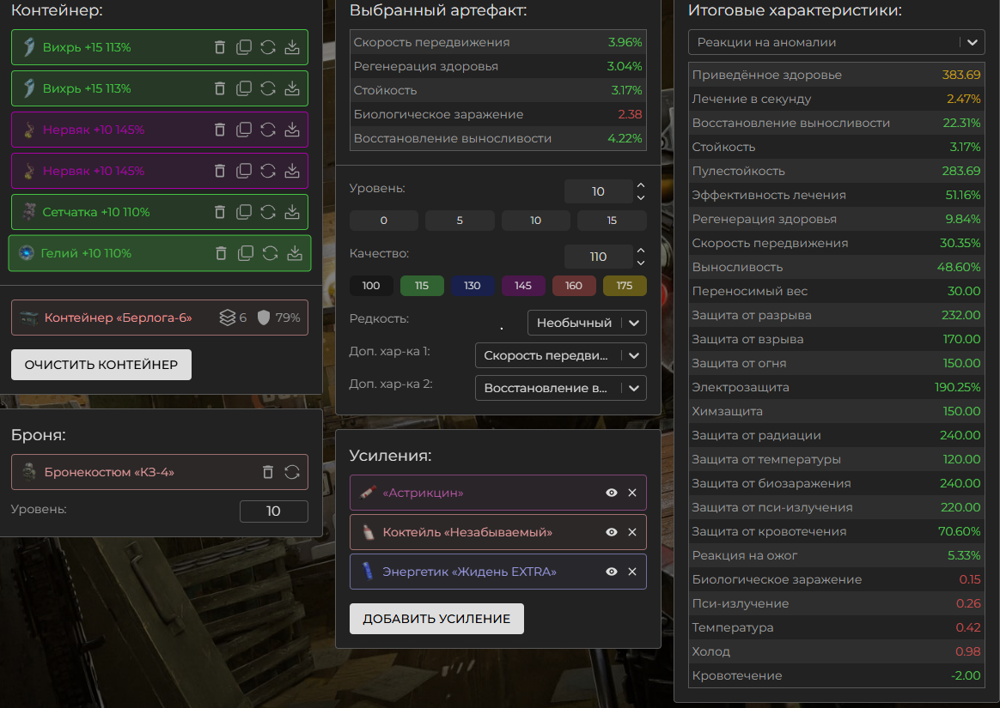The width and height of the screenshot is (1000, 708).
Task: Open the Редкость dropdown
Action: pos(586,323)
